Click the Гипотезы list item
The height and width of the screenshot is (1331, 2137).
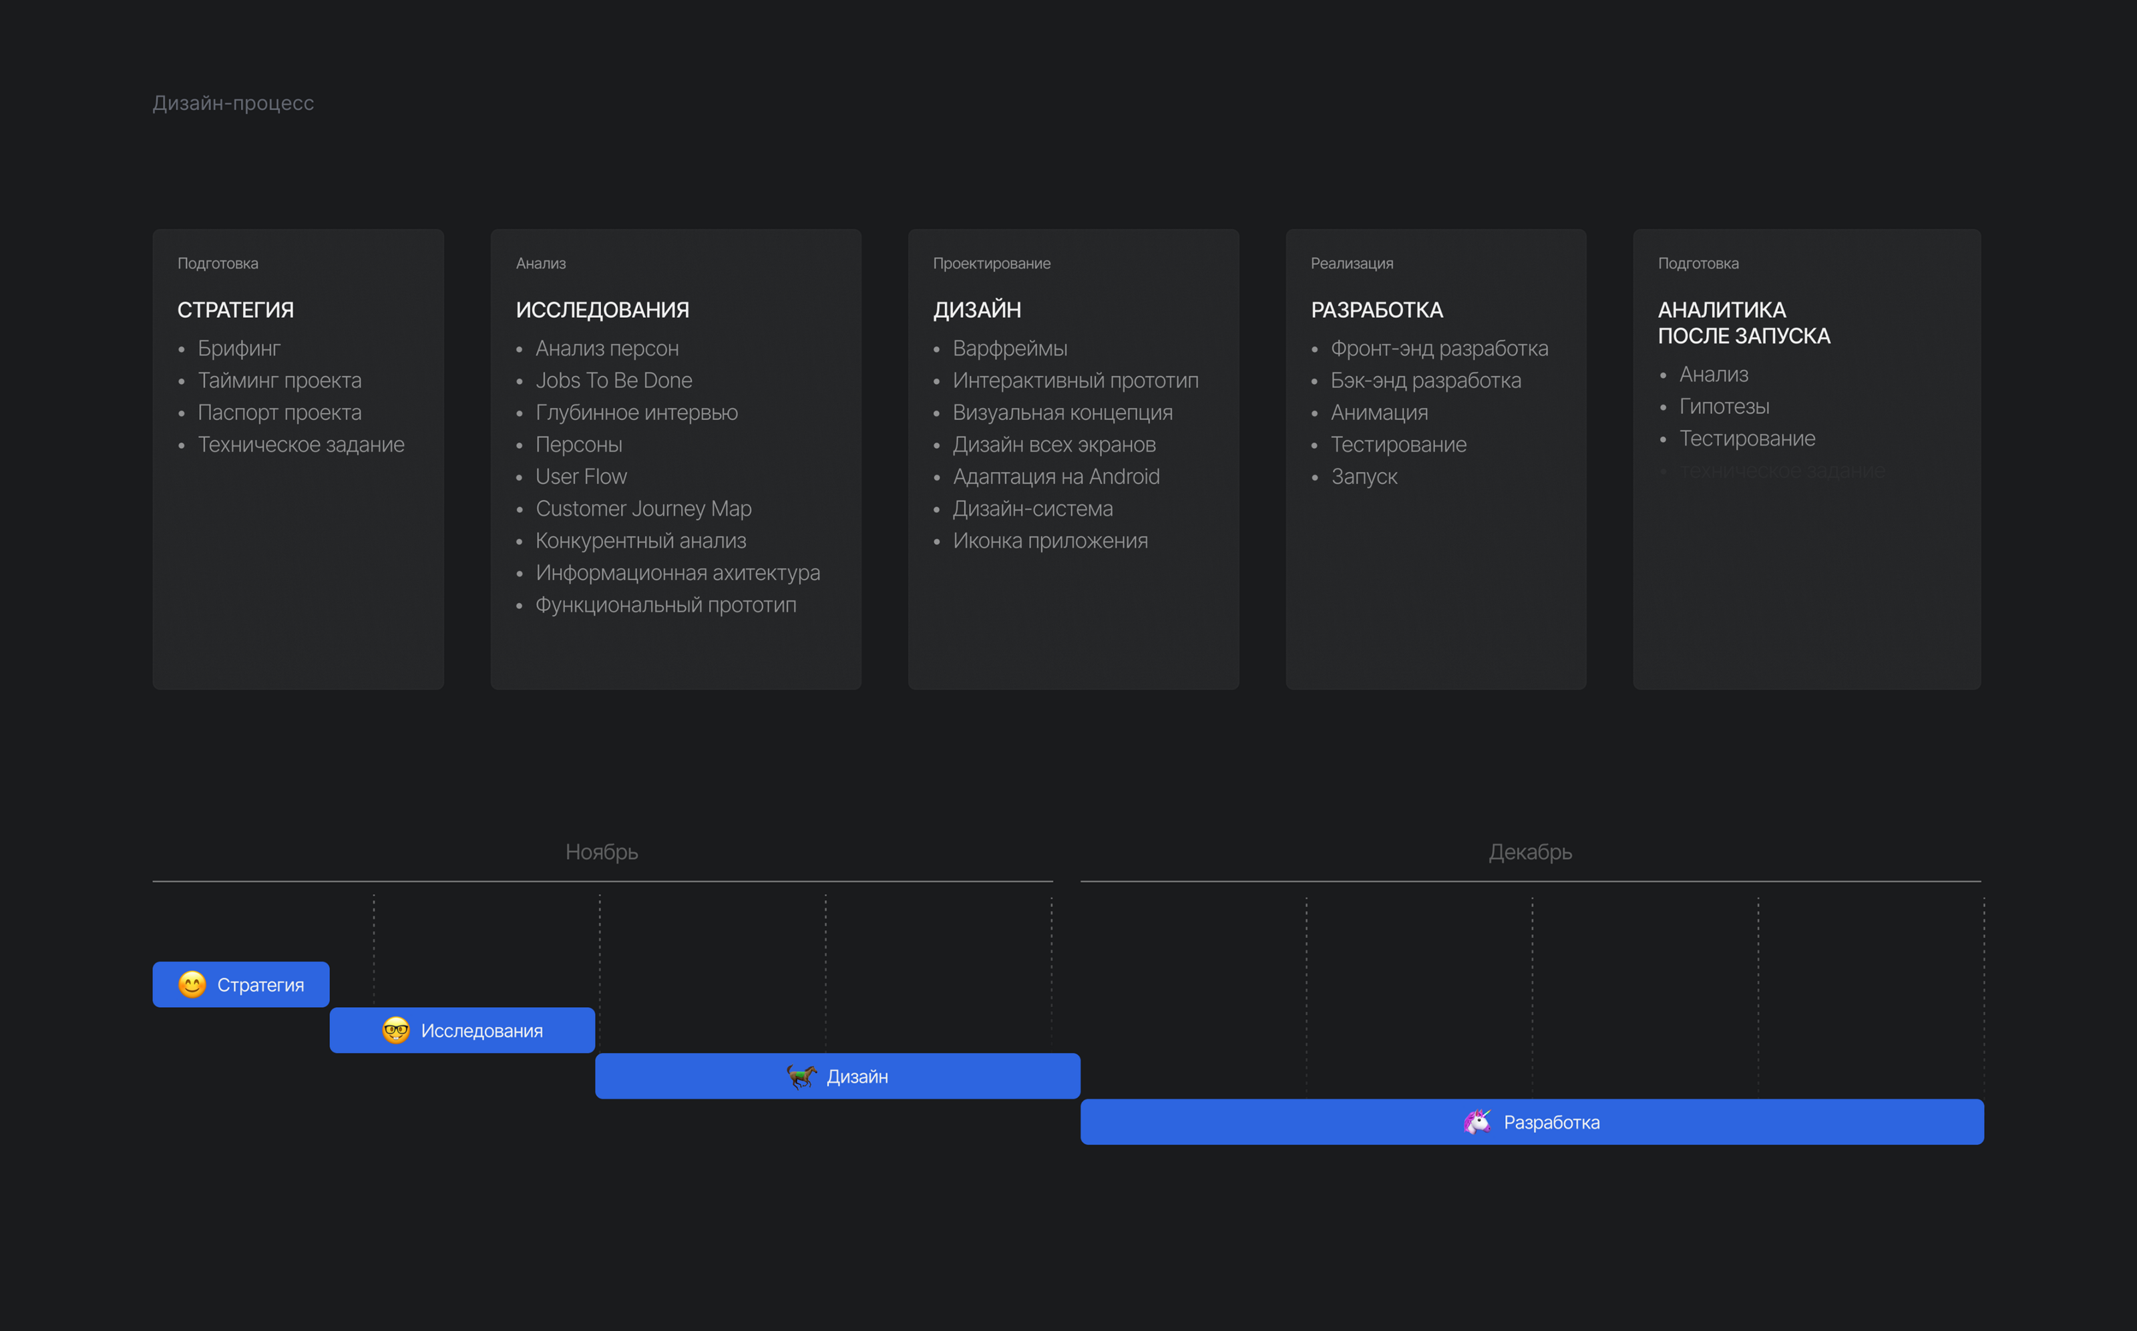pyautogui.click(x=1724, y=407)
